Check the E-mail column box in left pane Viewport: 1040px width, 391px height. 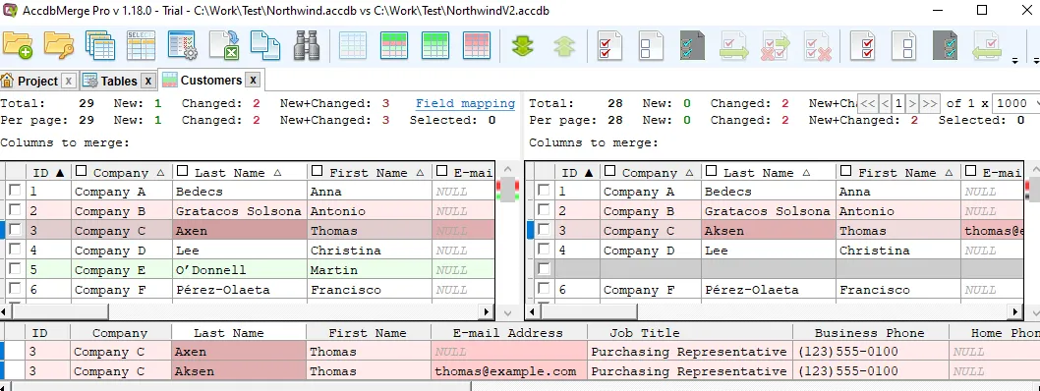point(441,171)
